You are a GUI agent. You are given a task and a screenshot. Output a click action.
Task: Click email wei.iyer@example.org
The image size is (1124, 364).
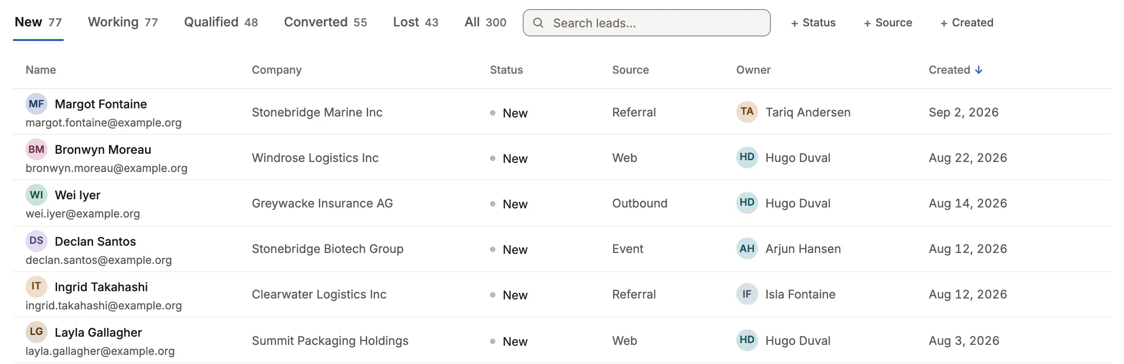point(83,214)
